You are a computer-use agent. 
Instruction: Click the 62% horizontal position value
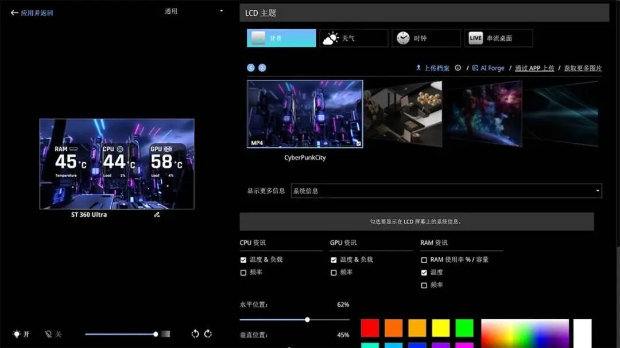(x=343, y=304)
